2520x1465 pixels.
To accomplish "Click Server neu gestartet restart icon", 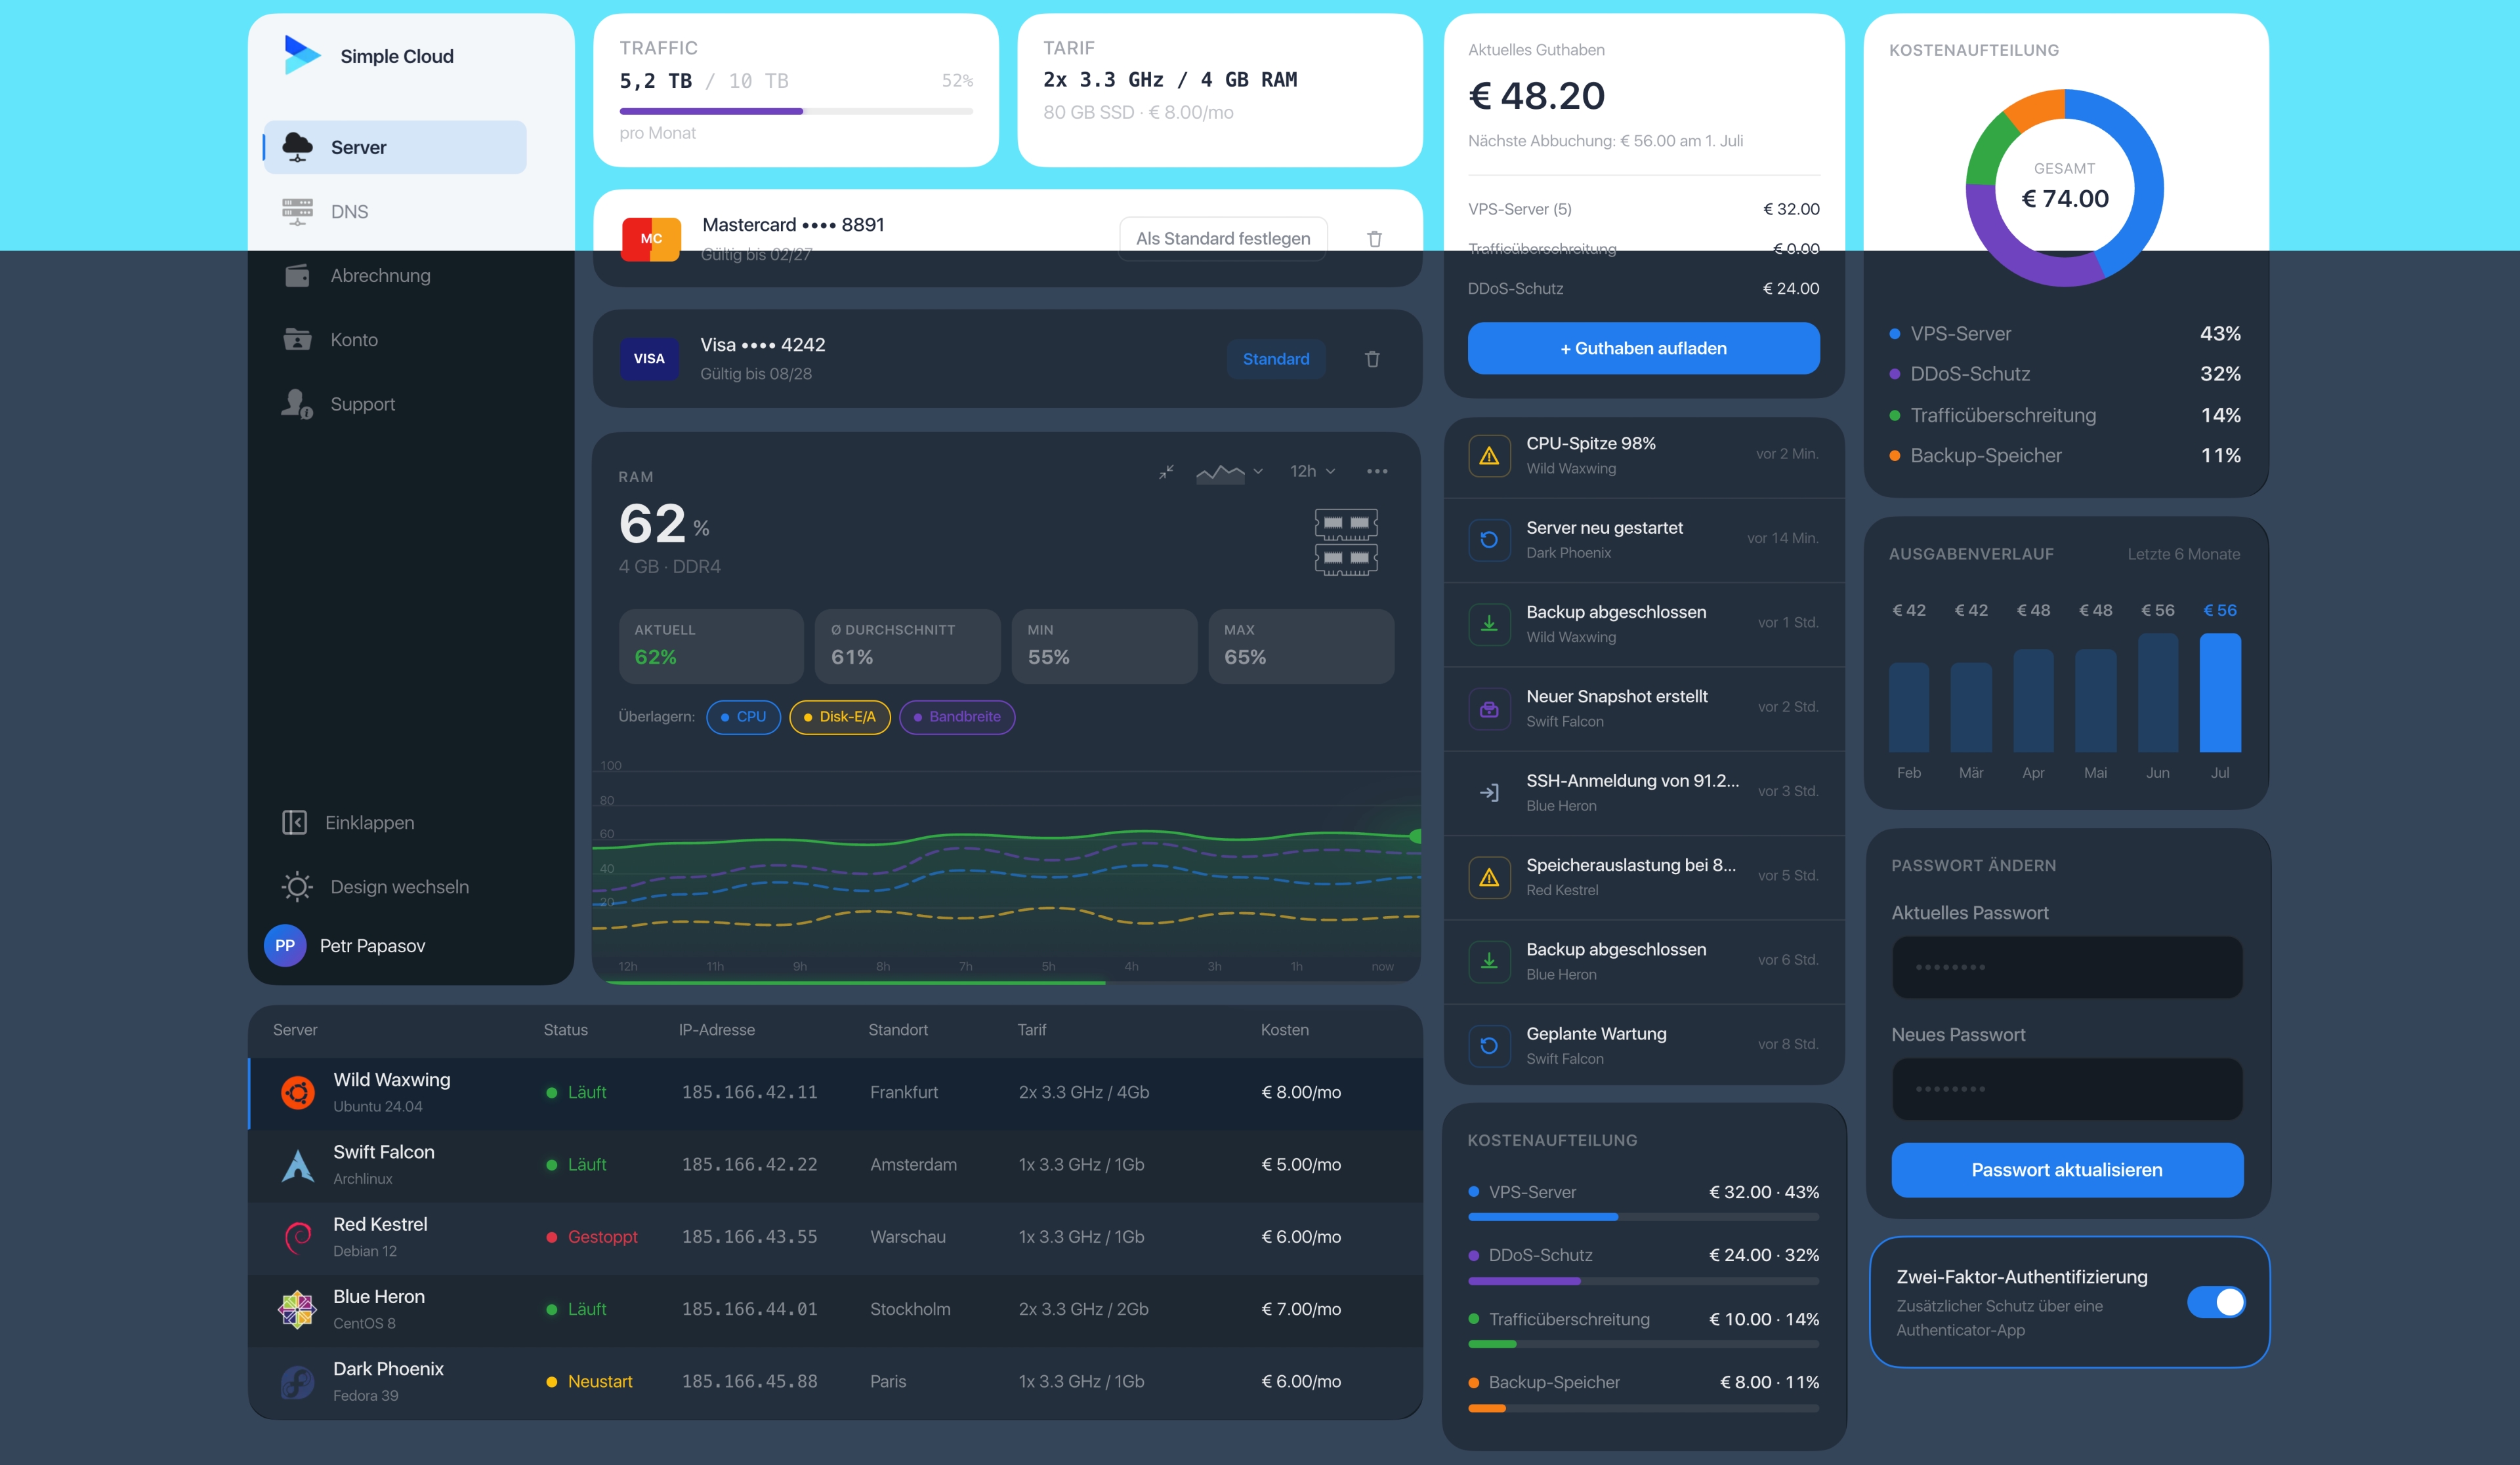I will pos(1489,540).
